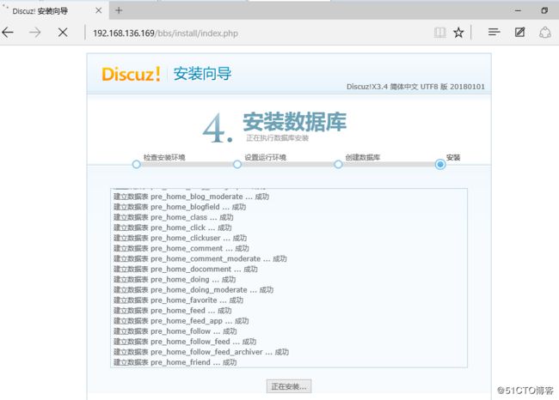The width and height of the screenshot is (559, 400).
Task: Open reading view book icon
Action: point(440,33)
